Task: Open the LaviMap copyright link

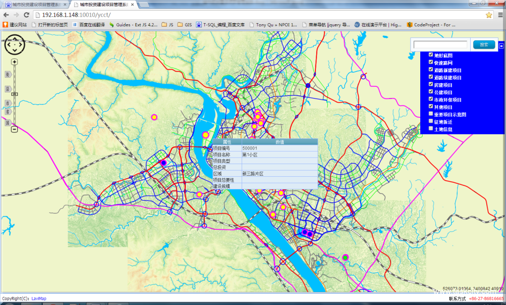Action: click(x=39, y=298)
